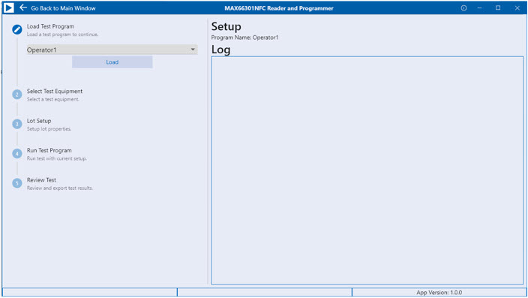
Task: Click 'Setup lot properties.' subtitle
Action: point(49,129)
